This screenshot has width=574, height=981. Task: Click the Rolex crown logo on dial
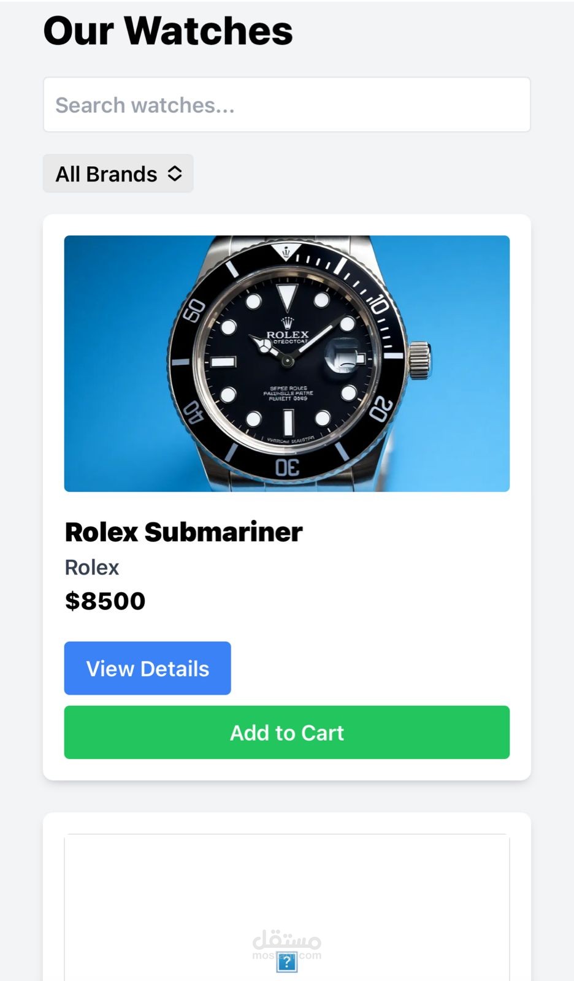pos(287,323)
